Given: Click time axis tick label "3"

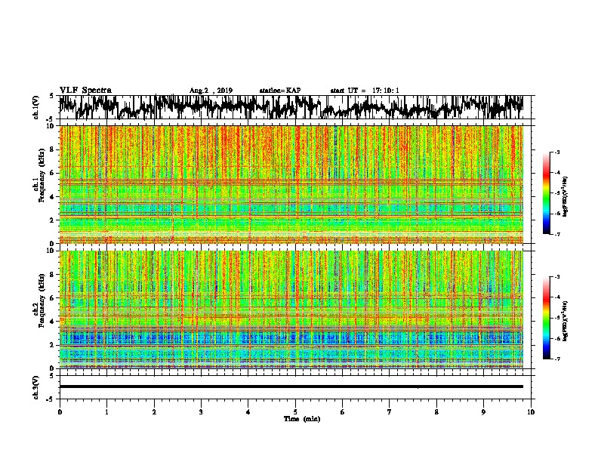Looking at the screenshot, I should click(201, 412).
